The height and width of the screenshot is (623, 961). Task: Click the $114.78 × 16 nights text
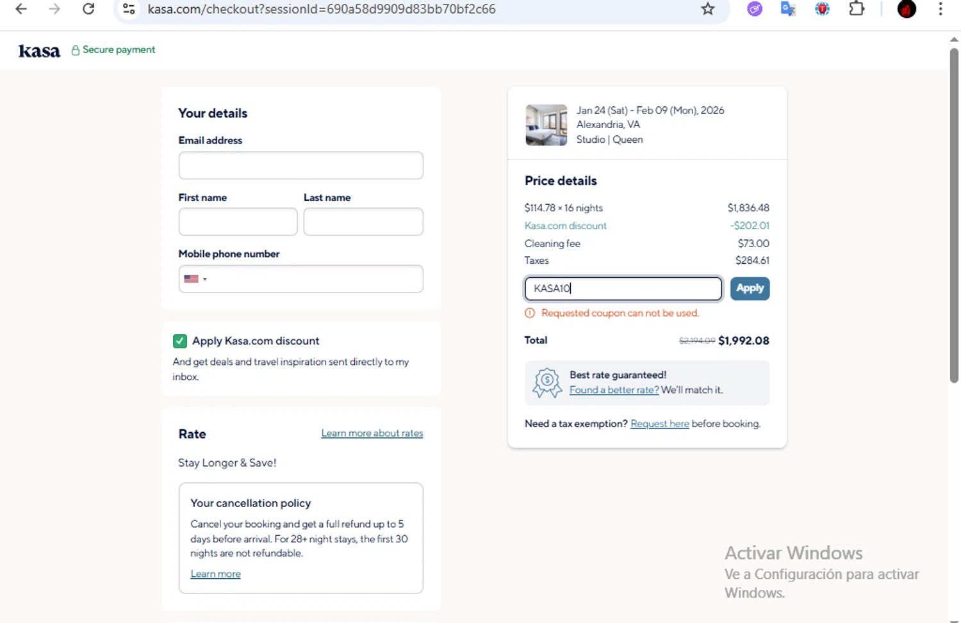pyautogui.click(x=564, y=208)
